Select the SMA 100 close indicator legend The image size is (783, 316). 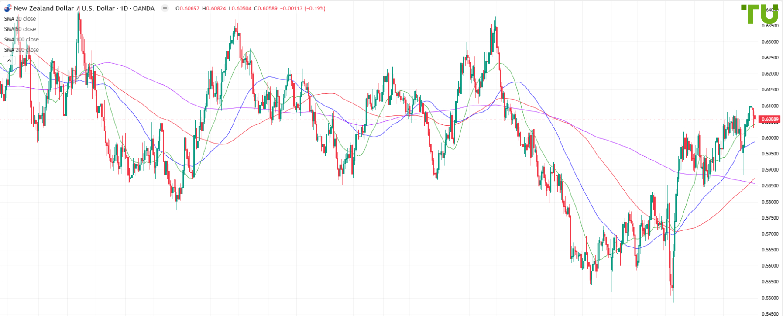pyautogui.click(x=21, y=40)
